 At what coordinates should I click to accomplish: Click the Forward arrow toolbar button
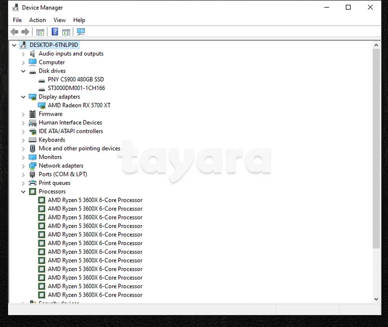25,32
